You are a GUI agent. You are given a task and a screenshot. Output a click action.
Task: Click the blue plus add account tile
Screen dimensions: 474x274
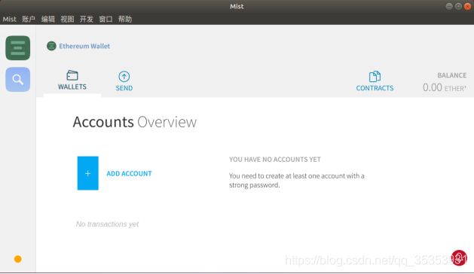coord(87,173)
